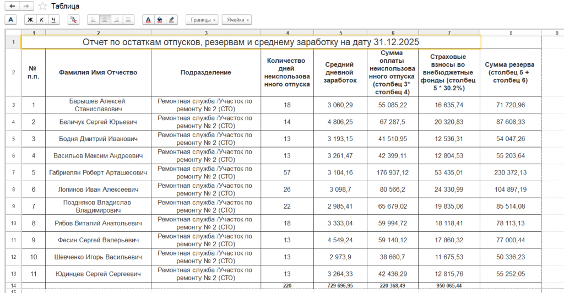This screenshot has width=564, height=293.
Task: Open the cell fill color bucket
Action: [x=160, y=20]
